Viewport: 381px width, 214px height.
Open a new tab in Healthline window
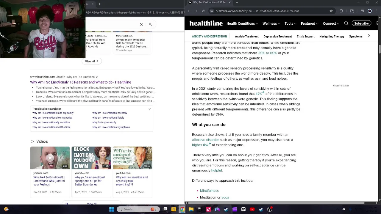click(x=237, y=2)
